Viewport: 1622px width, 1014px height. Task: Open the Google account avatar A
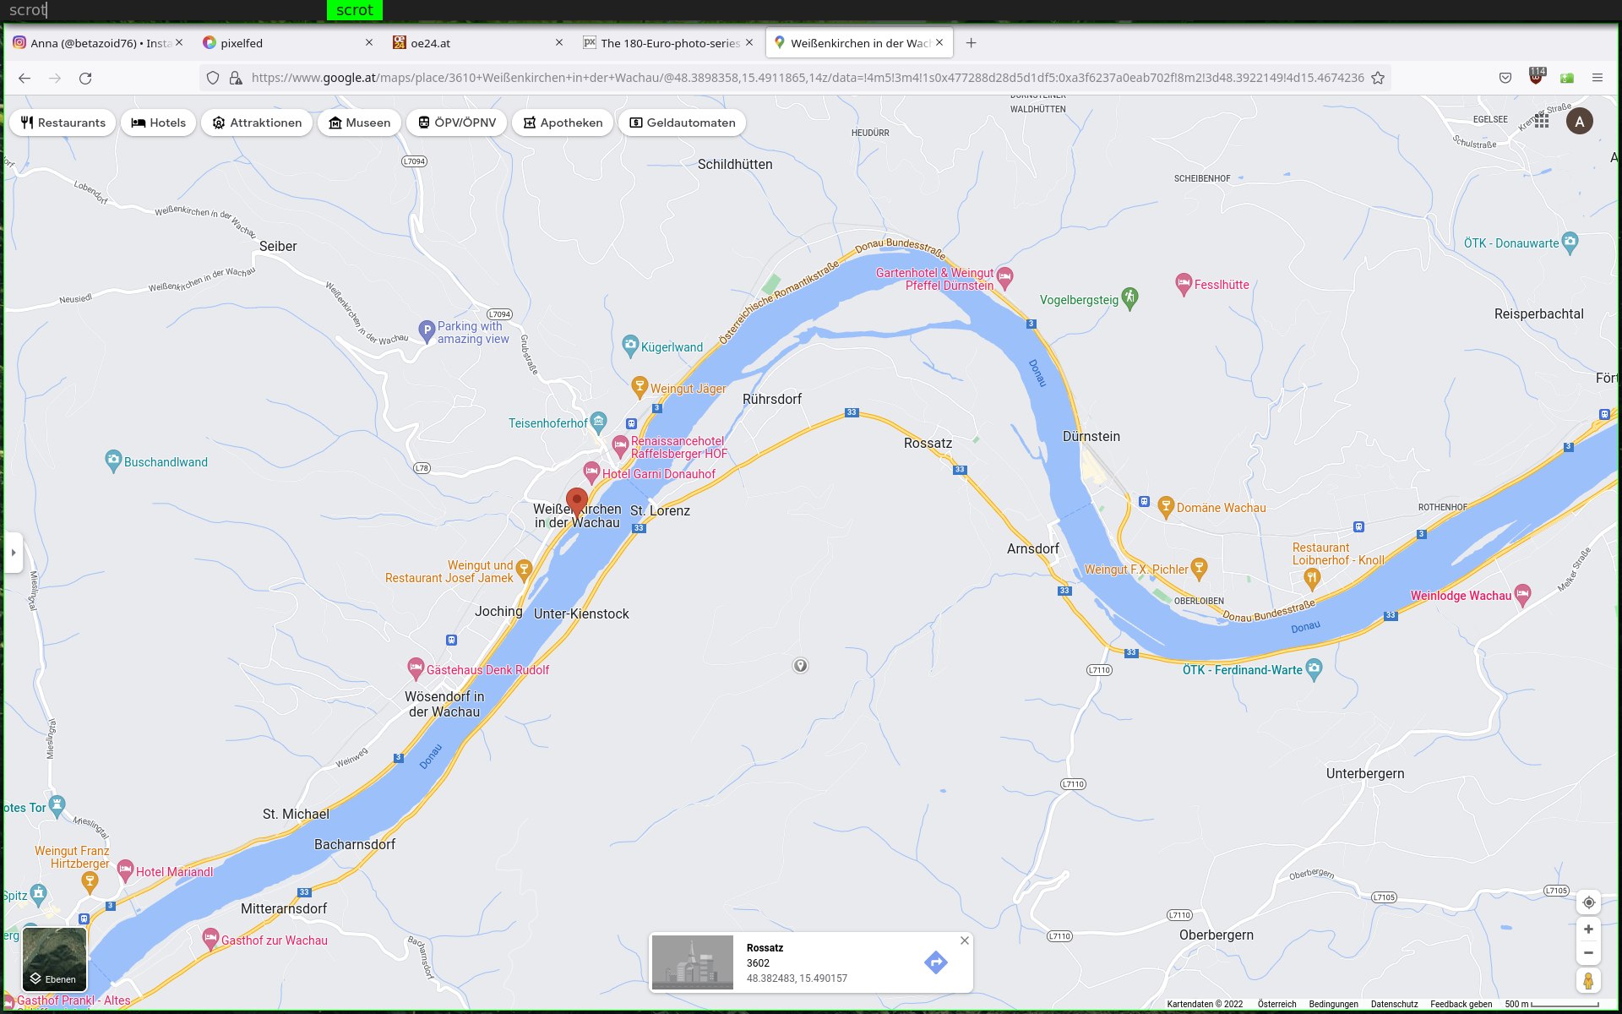coord(1580,122)
